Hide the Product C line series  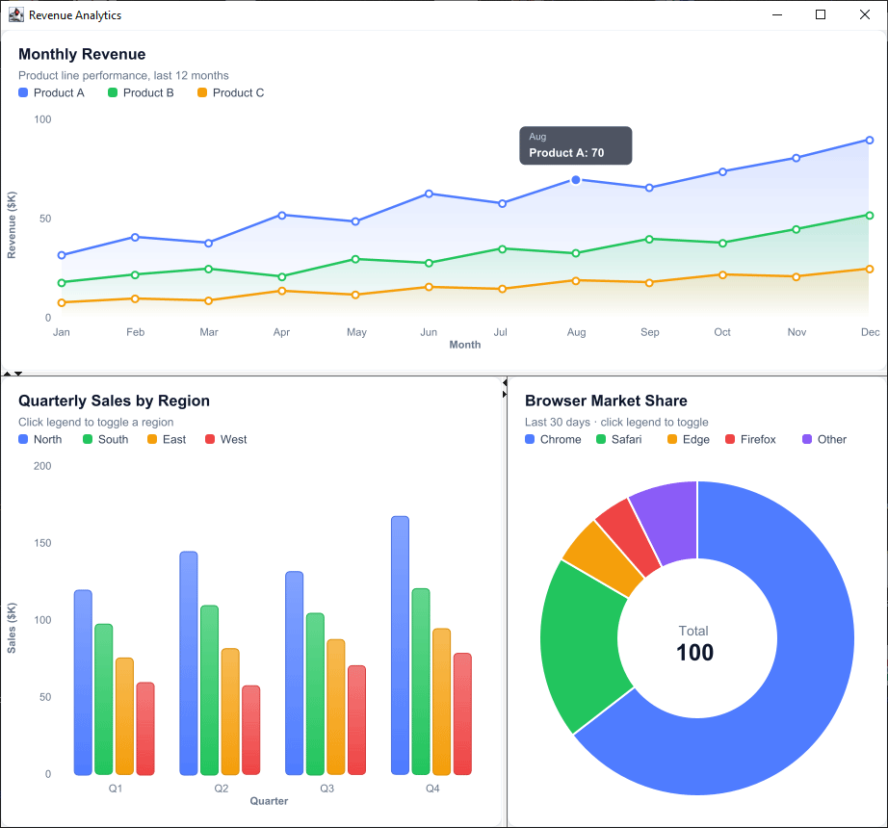click(x=230, y=92)
